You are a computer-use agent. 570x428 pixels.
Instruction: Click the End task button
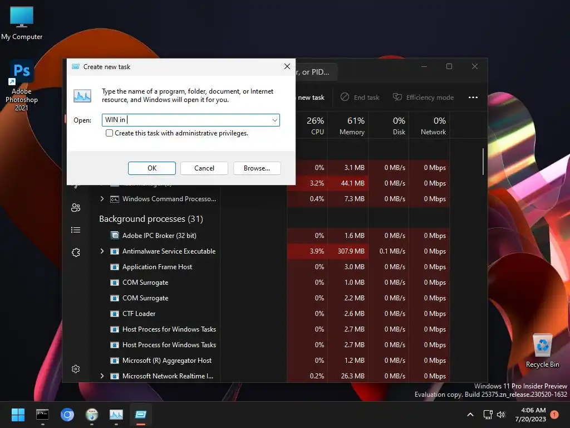tap(360, 98)
